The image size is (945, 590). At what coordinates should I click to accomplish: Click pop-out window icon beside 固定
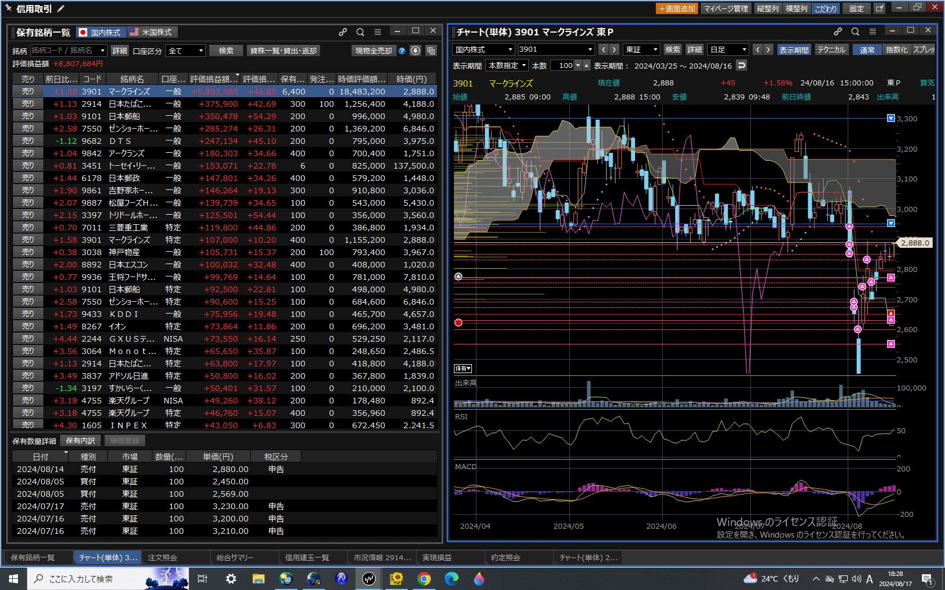point(879,8)
